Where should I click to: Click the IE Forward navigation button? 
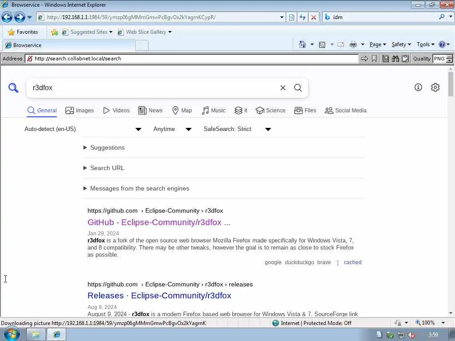pos(20,17)
